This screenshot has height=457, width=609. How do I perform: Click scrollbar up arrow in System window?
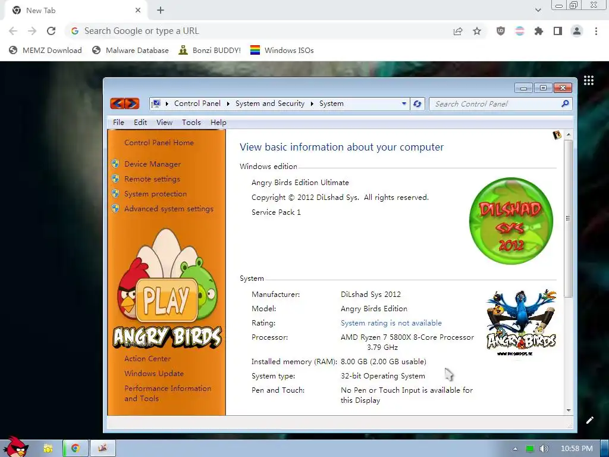click(x=569, y=135)
